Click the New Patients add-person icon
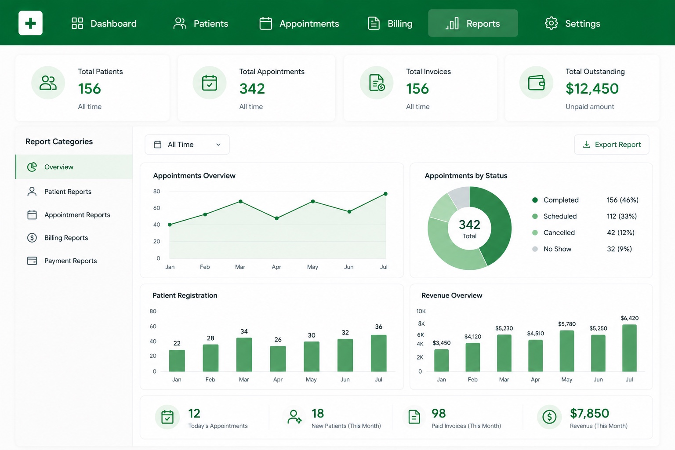 click(x=294, y=417)
